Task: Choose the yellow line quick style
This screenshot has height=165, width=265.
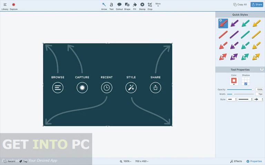Action: point(256,34)
